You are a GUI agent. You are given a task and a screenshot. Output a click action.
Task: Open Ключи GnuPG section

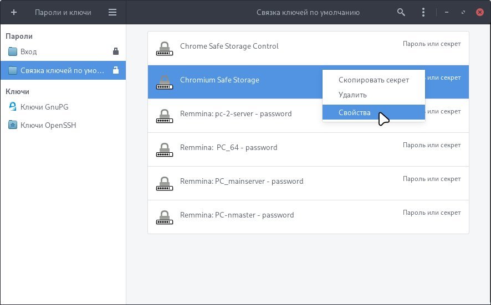44,107
